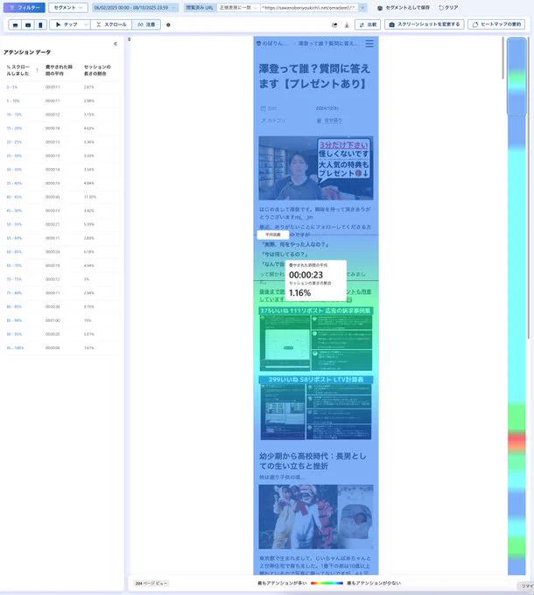The image size is (534, 595).
Task: Switch to the タップ heatmap tab
Action: click(67, 24)
